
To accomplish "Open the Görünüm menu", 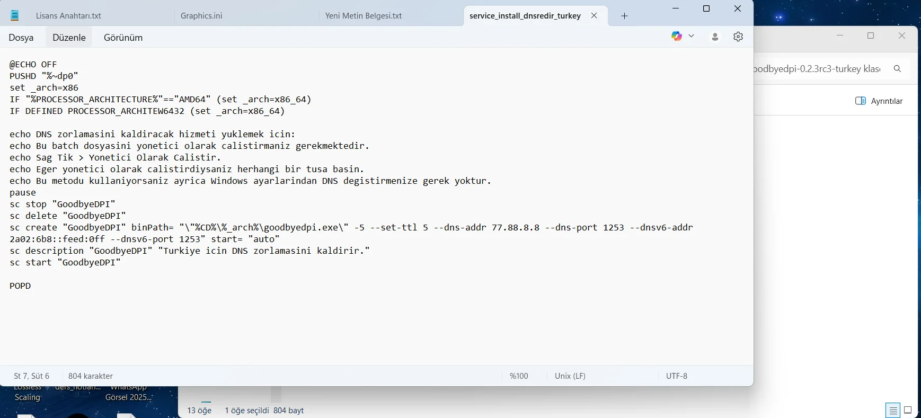I will tap(123, 38).
